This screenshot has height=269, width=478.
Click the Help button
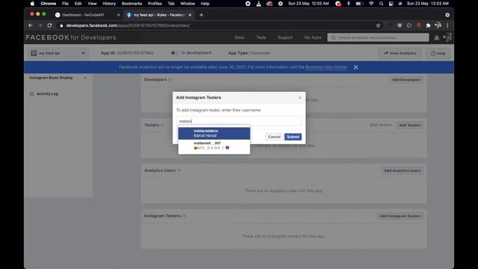(438, 53)
